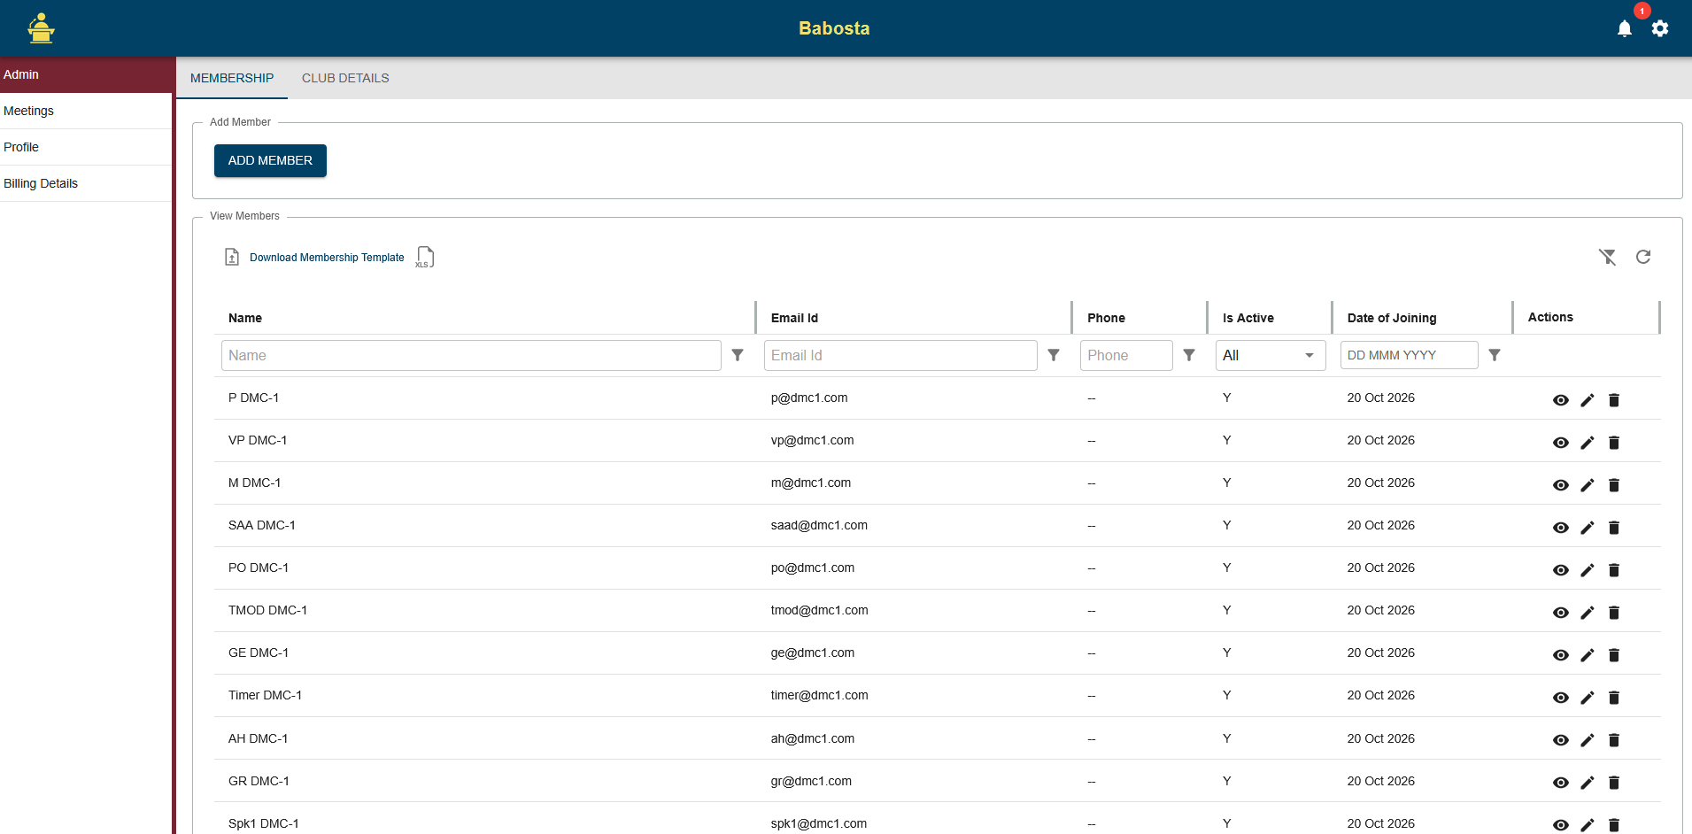View details of P DMC-1
The width and height of the screenshot is (1692, 834).
[1561, 400]
